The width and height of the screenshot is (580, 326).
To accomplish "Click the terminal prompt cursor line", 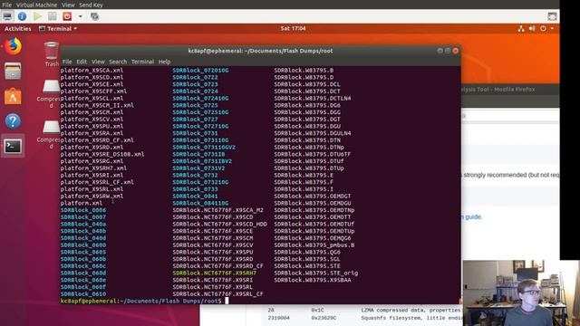I will point(260,301).
